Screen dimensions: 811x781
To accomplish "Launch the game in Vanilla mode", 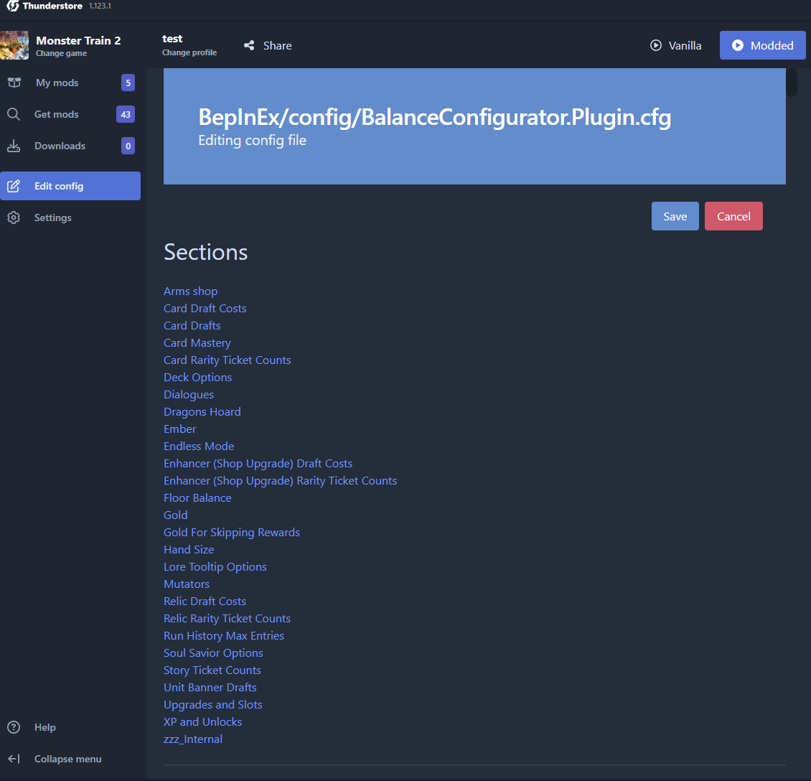I will coord(675,45).
